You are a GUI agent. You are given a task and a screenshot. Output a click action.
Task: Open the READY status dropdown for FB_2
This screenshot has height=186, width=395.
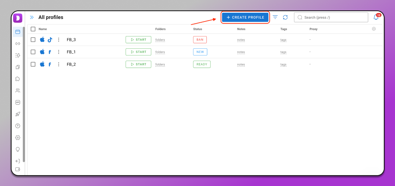click(x=202, y=64)
